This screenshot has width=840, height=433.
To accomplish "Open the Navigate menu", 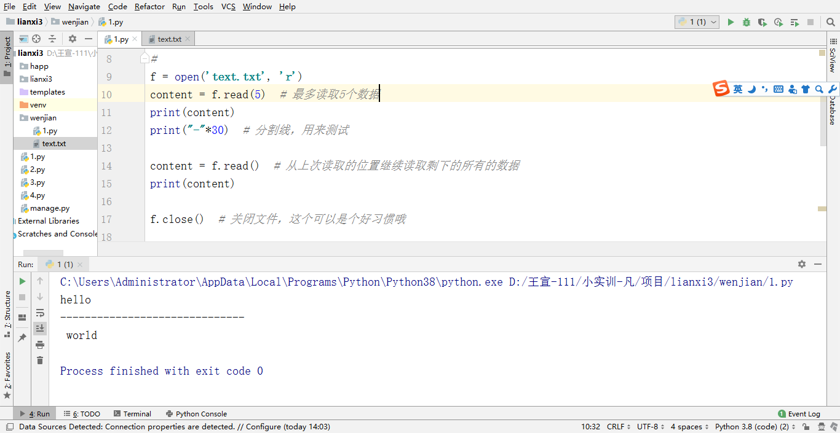I will 84,6.
